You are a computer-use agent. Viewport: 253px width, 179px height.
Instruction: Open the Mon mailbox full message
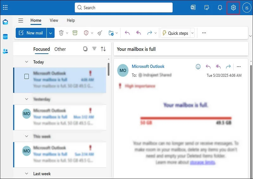(60, 117)
